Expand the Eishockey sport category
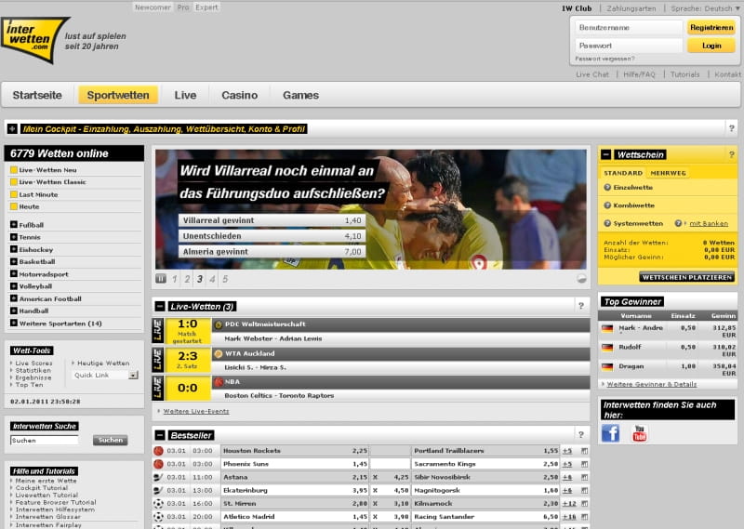The height and width of the screenshot is (529, 744). point(14,249)
